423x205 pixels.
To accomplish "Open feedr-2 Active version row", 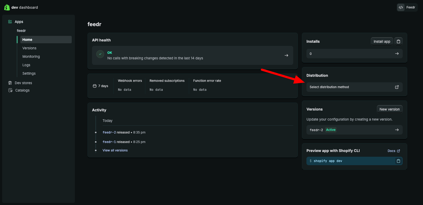I will coord(354,130).
